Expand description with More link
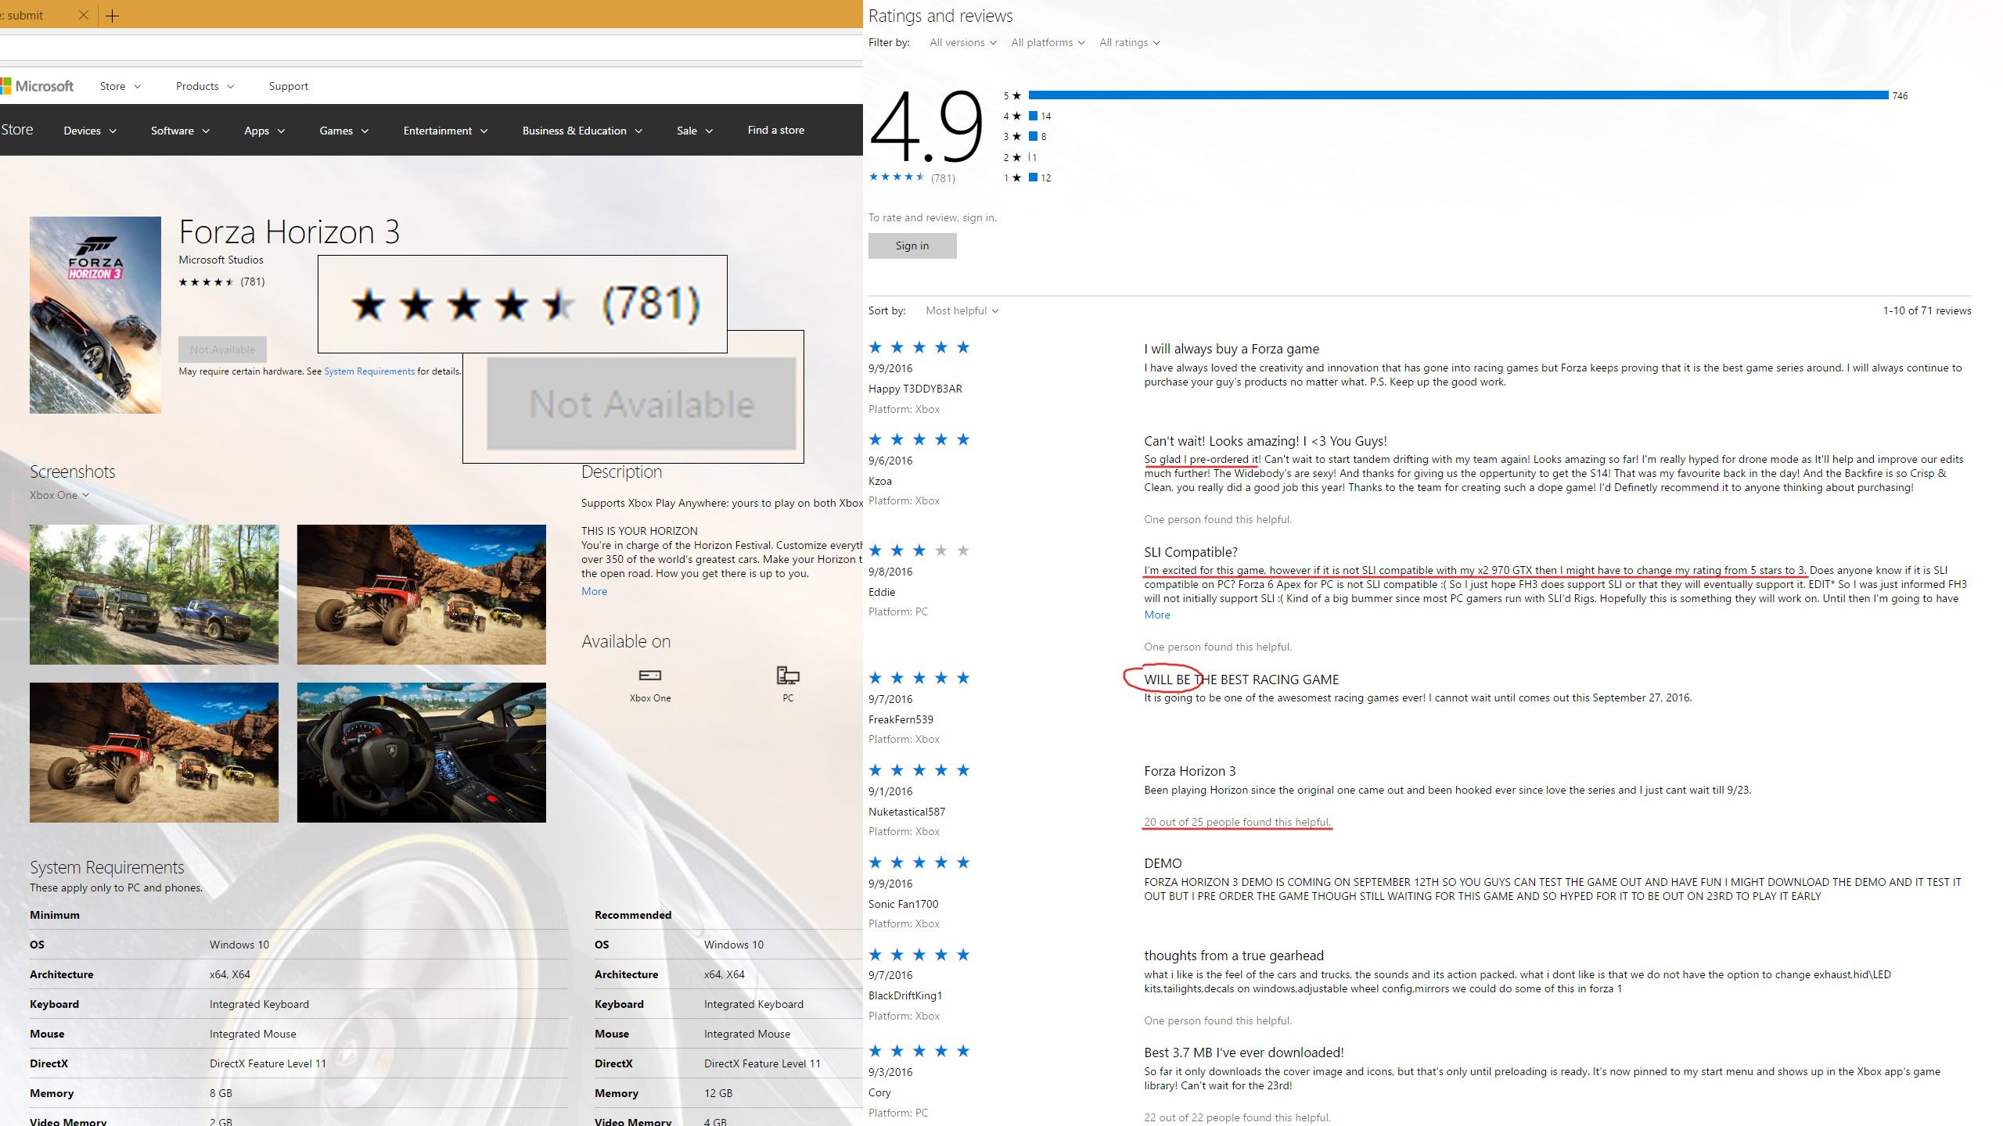This screenshot has width=2003, height=1126. point(594,591)
